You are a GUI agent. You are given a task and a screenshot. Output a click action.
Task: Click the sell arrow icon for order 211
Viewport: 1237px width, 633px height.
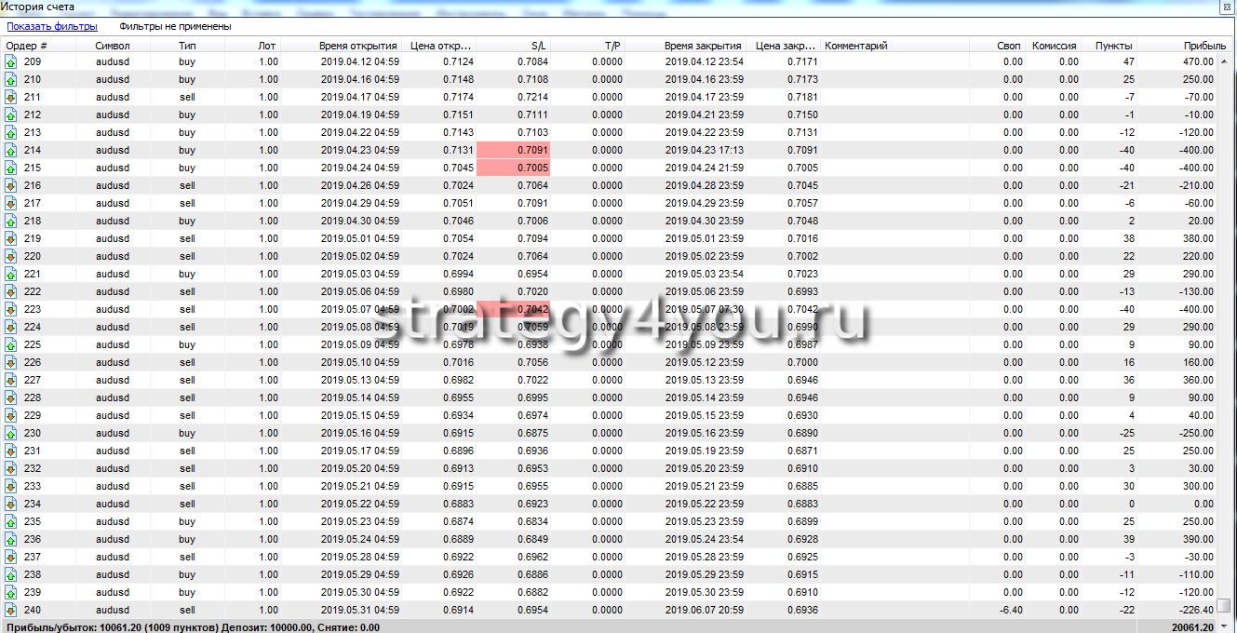click(11, 97)
